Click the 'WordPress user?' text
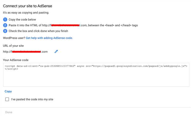This screenshot has height=116, width=191. (x=14, y=38)
